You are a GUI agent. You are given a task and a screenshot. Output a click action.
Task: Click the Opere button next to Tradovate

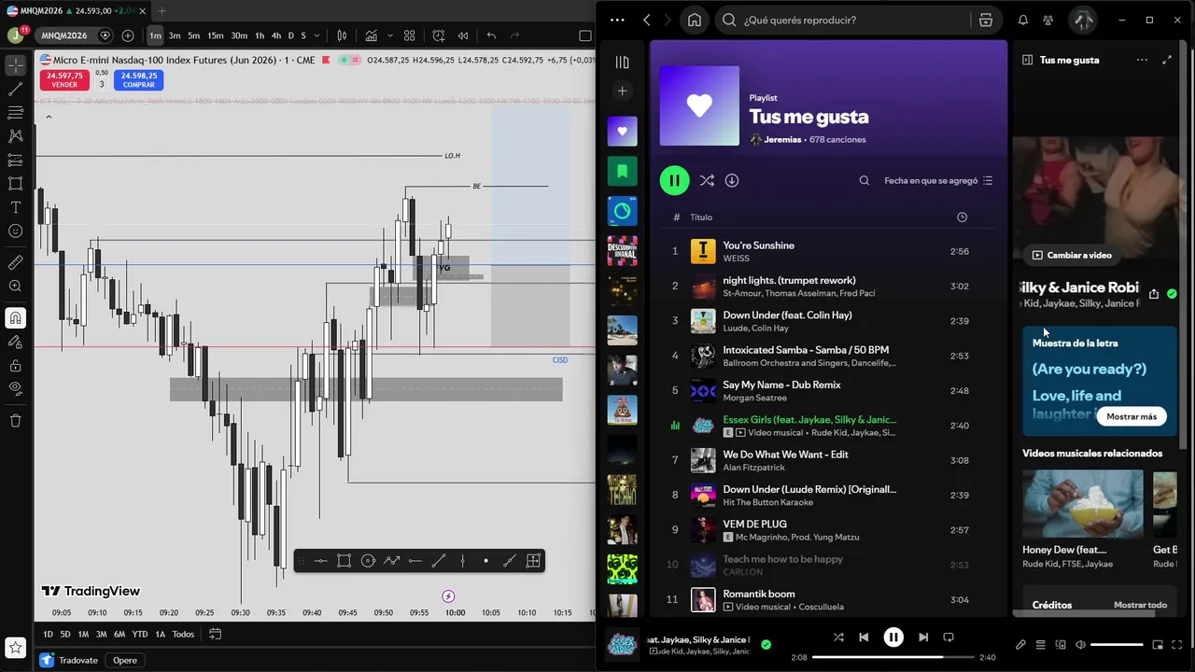(x=125, y=660)
